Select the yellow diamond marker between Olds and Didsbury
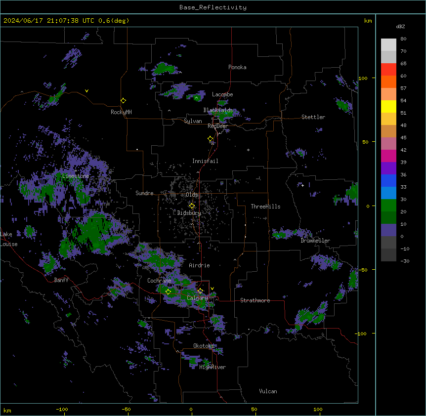Screen dimensions: 426x416 (x=192, y=206)
